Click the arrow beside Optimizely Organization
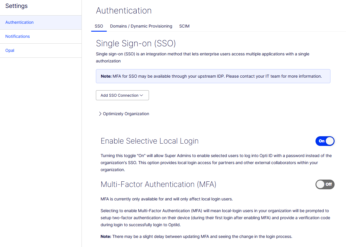346x247 pixels. click(x=100, y=114)
